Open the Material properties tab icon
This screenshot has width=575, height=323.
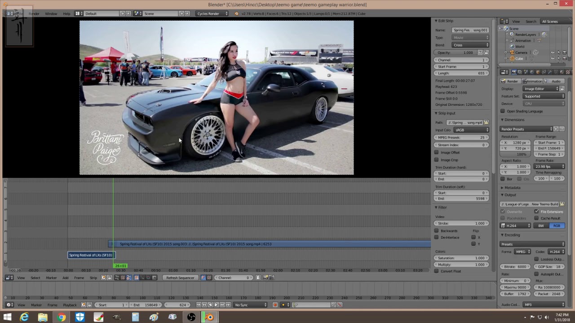tap(562, 72)
